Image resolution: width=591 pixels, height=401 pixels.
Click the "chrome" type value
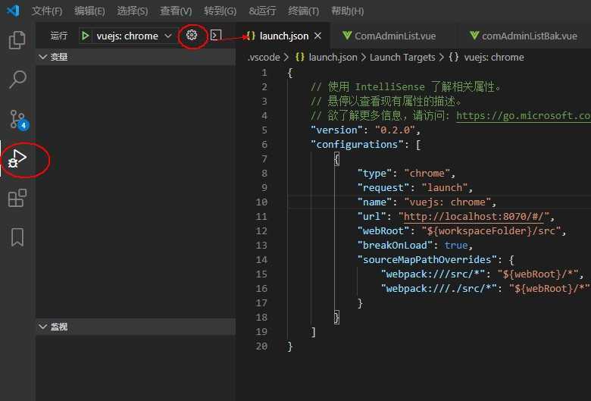[x=427, y=173]
